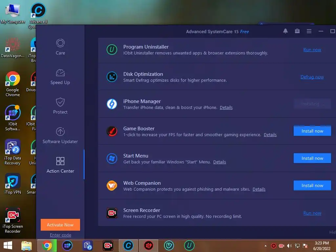336x252 pixels.
Task: Open Start Menu Details link
Action: coord(220,162)
